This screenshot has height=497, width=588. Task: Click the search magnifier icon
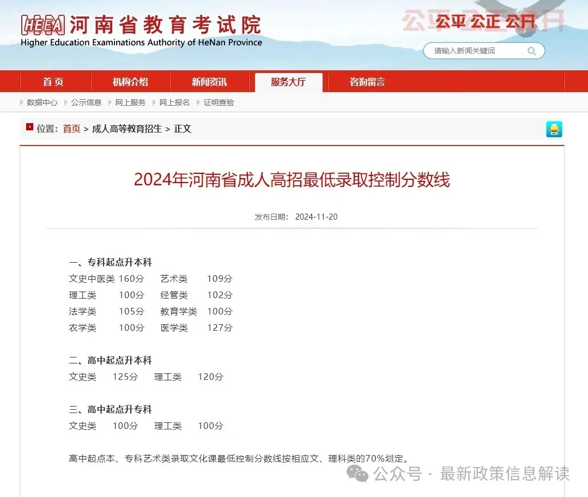531,50
